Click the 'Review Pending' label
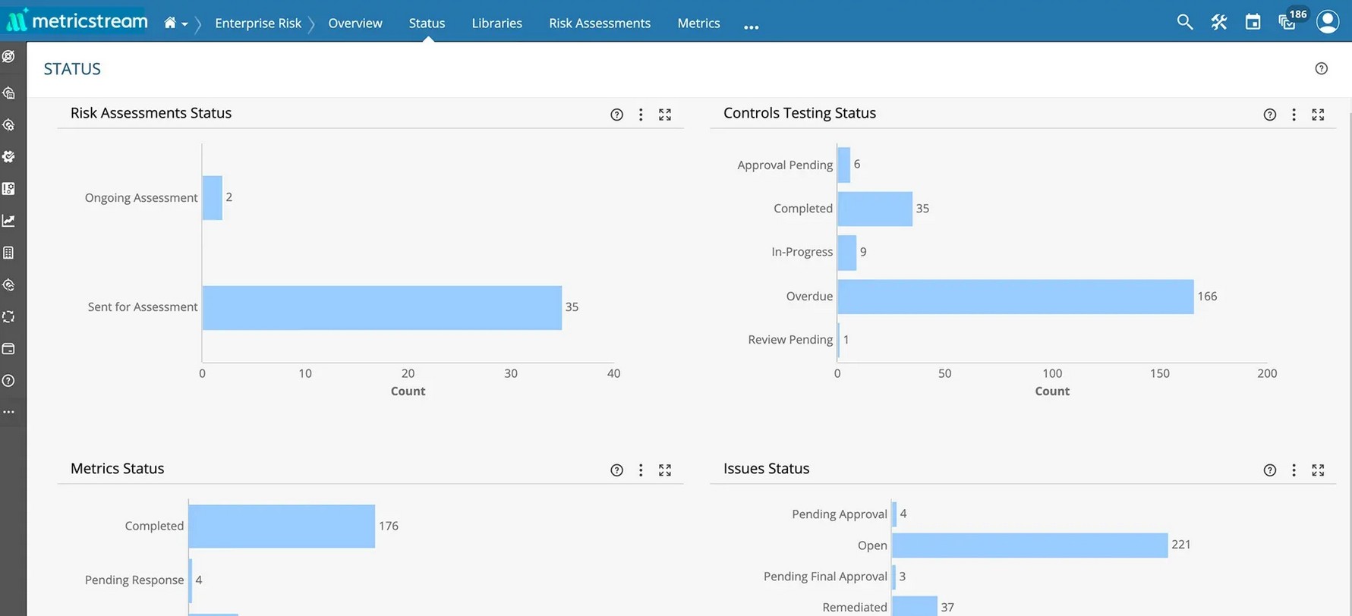This screenshot has height=616, width=1352. click(790, 340)
